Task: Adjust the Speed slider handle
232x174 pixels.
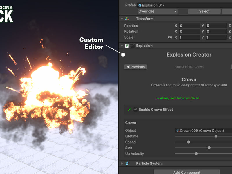Action: pos(188,142)
